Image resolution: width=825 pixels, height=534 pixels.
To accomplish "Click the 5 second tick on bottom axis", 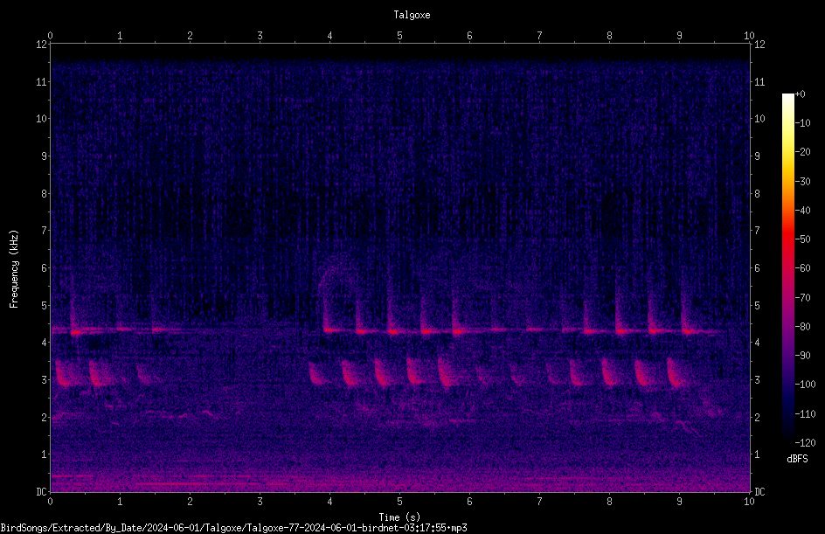I will tap(400, 502).
